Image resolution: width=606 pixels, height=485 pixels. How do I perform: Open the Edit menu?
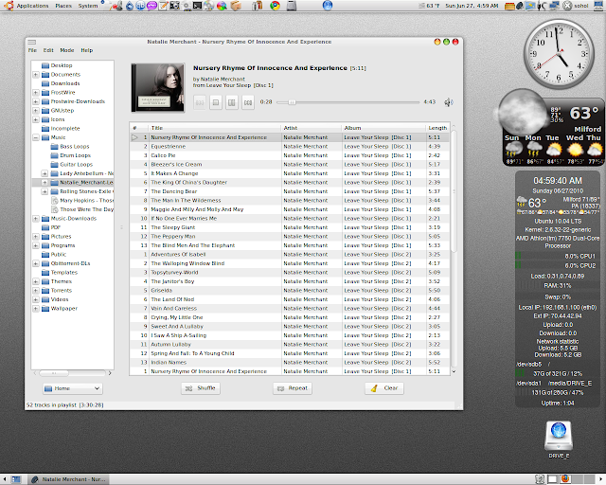pyautogui.click(x=48, y=50)
